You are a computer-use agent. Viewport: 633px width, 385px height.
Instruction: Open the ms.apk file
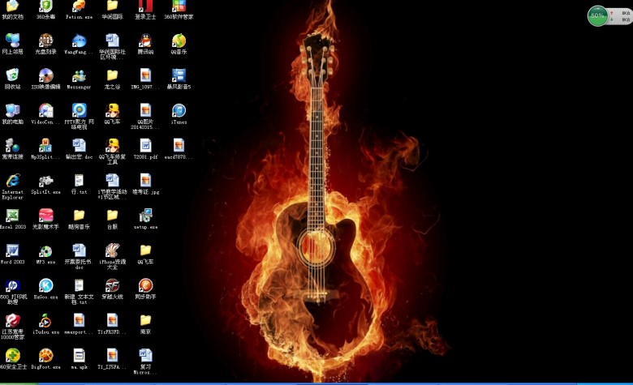click(x=79, y=355)
